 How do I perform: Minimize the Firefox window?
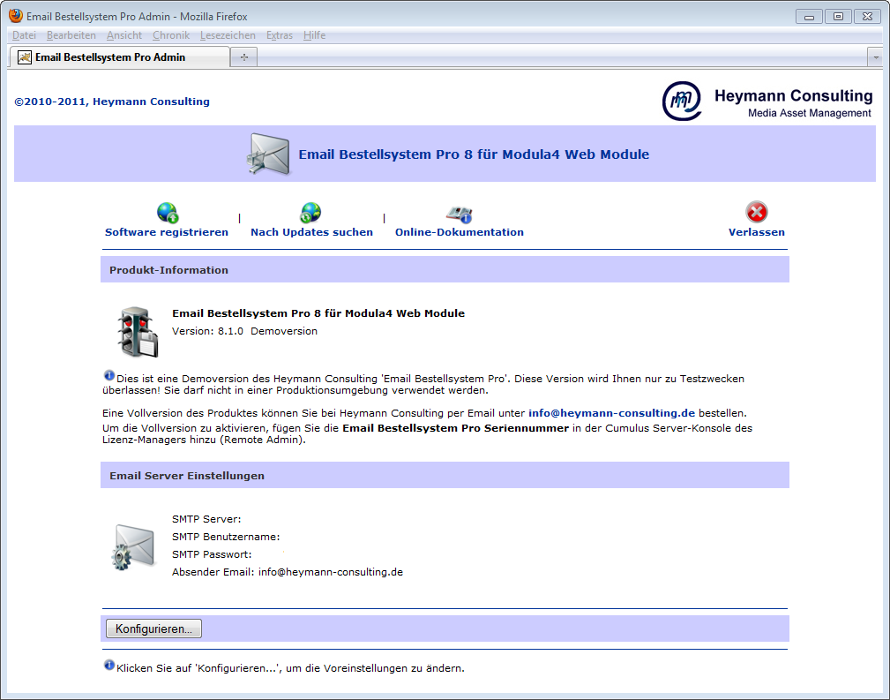(809, 17)
